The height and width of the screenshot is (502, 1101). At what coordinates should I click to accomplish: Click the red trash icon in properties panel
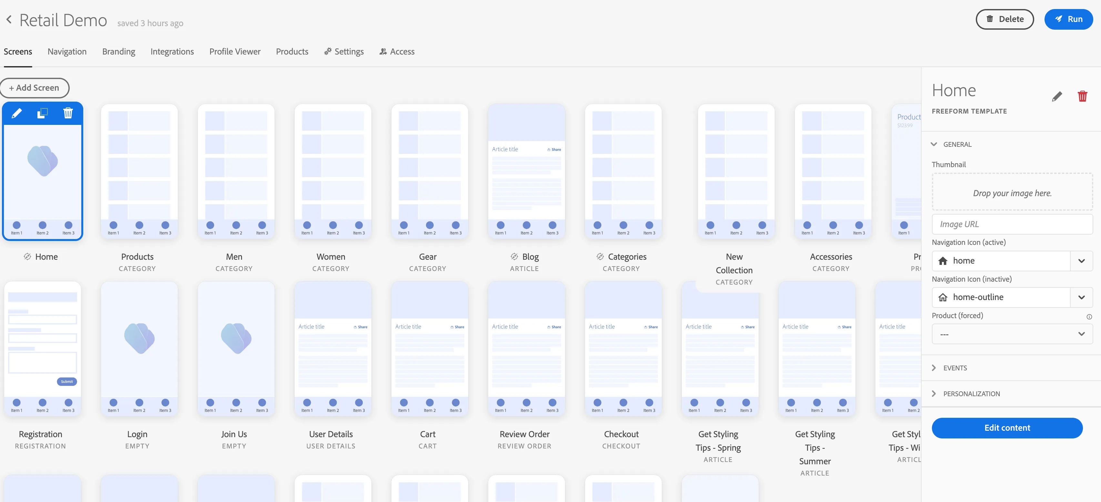[1082, 96]
